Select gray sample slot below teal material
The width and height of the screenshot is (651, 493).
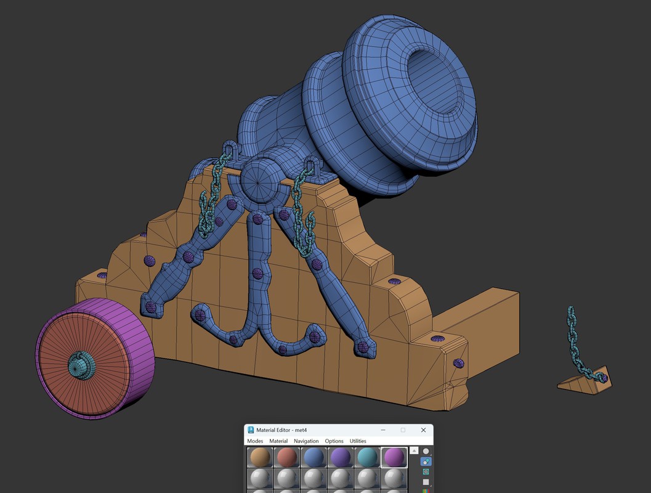tap(367, 478)
